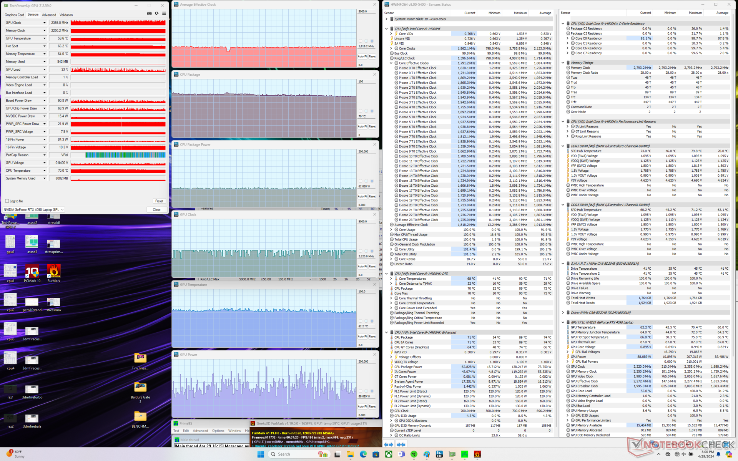Image resolution: width=738 pixels, height=461 pixels.
Task: Click Reset in GPU Temperature graph
Action: click(x=372, y=337)
